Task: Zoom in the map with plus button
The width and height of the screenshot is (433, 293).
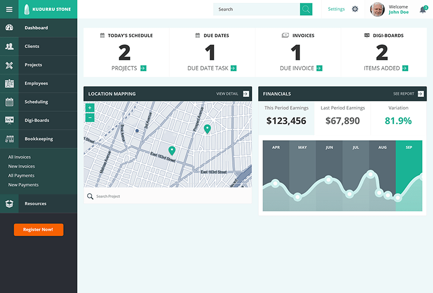Action: 90,108
